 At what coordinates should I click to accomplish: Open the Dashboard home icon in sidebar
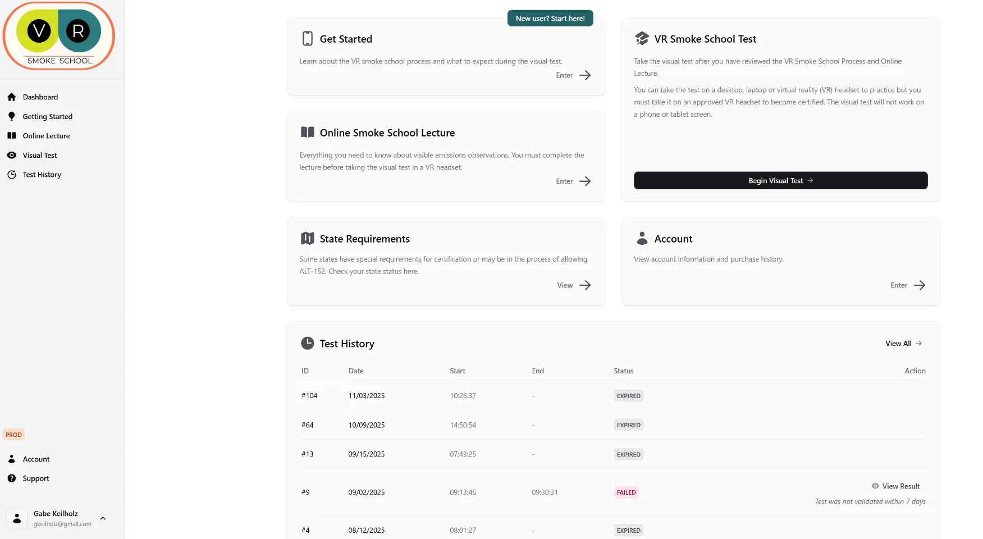point(12,97)
